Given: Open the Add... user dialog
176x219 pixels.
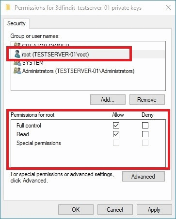Looking at the screenshot, I should (108, 100).
